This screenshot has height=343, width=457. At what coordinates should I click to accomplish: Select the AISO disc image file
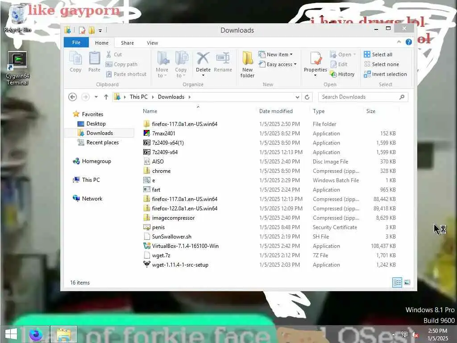(x=269, y=162)
